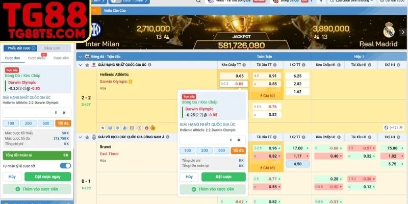Click info icon beside first 1X2 TT header
This screenshot has height=204, width=408.
pyautogui.click(x=303, y=65)
